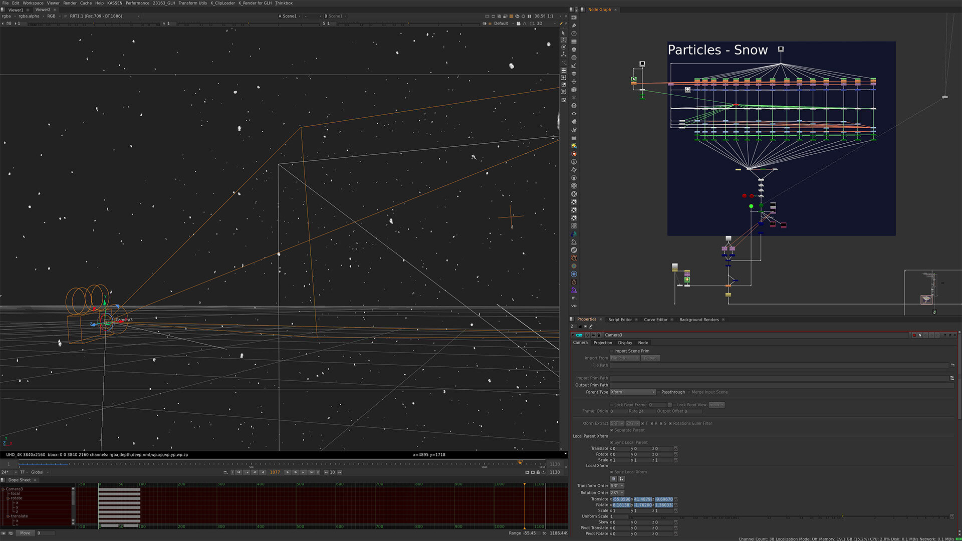Click the skip to last frame button

(312, 472)
